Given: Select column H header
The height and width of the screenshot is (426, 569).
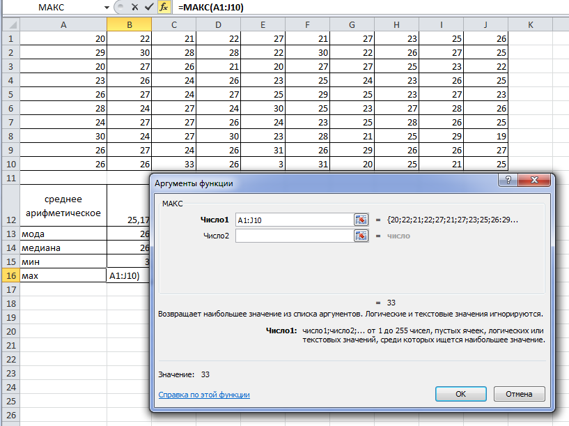Looking at the screenshot, I should pos(397,24).
